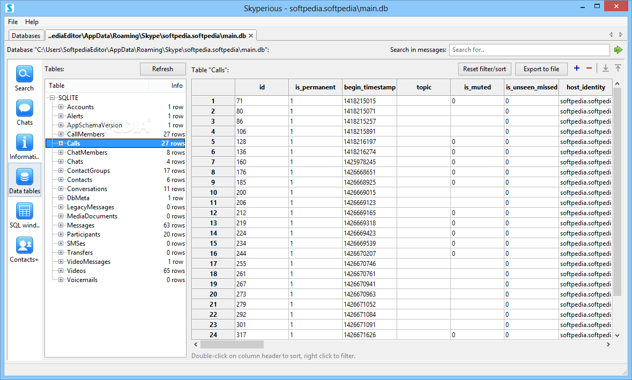Viewport: 632px width, 380px height.
Task: Click the Skyperious app icon in title bar
Action: 10,7
